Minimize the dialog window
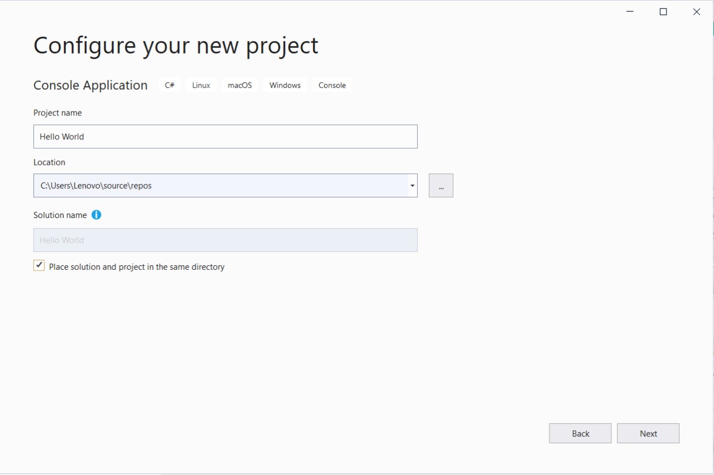The height and width of the screenshot is (475, 714). click(x=630, y=12)
